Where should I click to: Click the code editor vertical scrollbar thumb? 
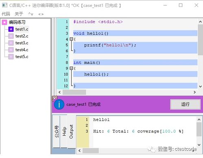coord(200,40)
